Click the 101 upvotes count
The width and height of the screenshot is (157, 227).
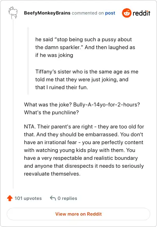coord(28,198)
